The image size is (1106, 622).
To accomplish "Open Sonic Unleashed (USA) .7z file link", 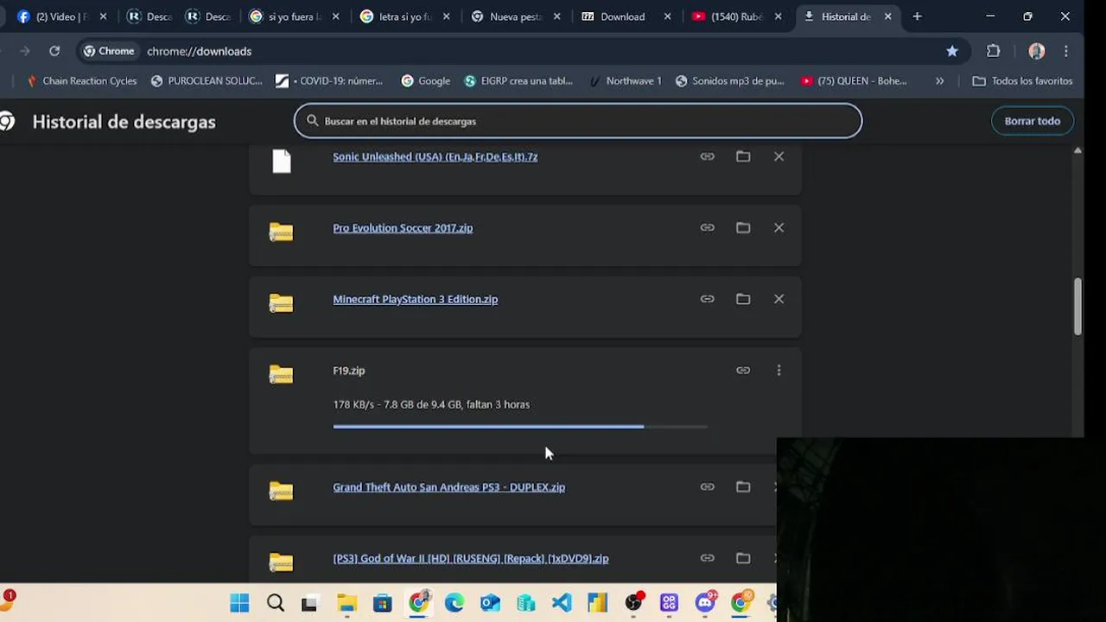I will pyautogui.click(x=435, y=156).
